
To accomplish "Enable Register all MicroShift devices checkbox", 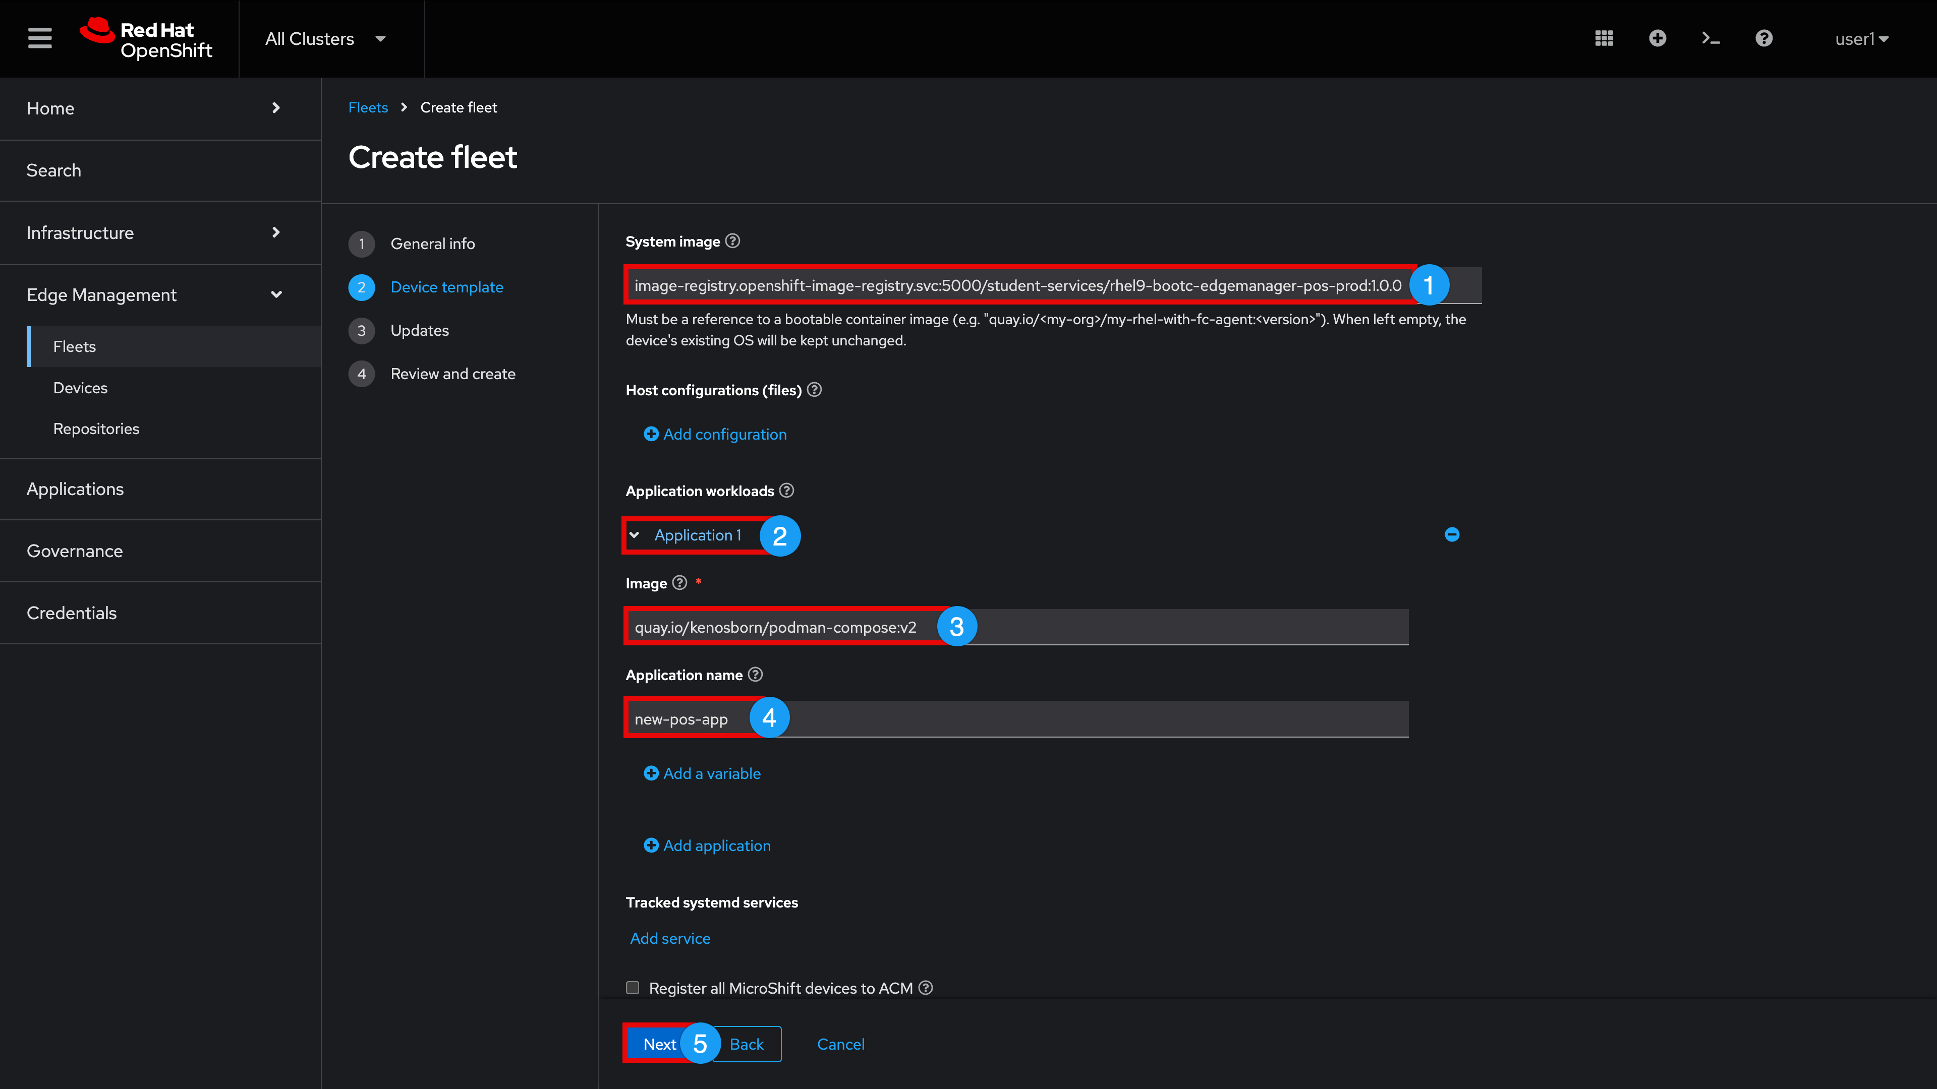I will click(633, 988).
